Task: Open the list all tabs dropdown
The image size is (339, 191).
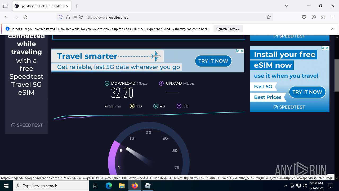Action: 287,6
